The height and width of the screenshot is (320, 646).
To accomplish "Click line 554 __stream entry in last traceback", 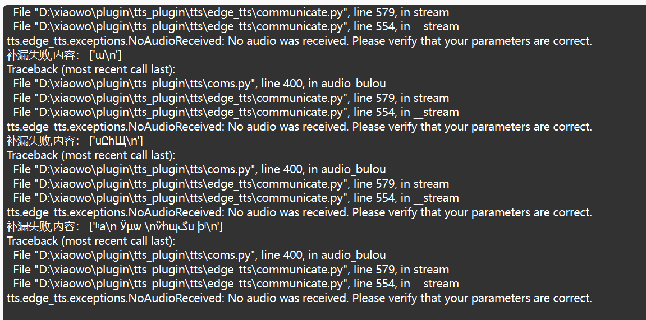I will [236, 284].
